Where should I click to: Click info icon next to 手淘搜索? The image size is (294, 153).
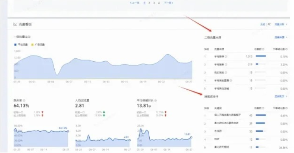(x=226, y=65)
